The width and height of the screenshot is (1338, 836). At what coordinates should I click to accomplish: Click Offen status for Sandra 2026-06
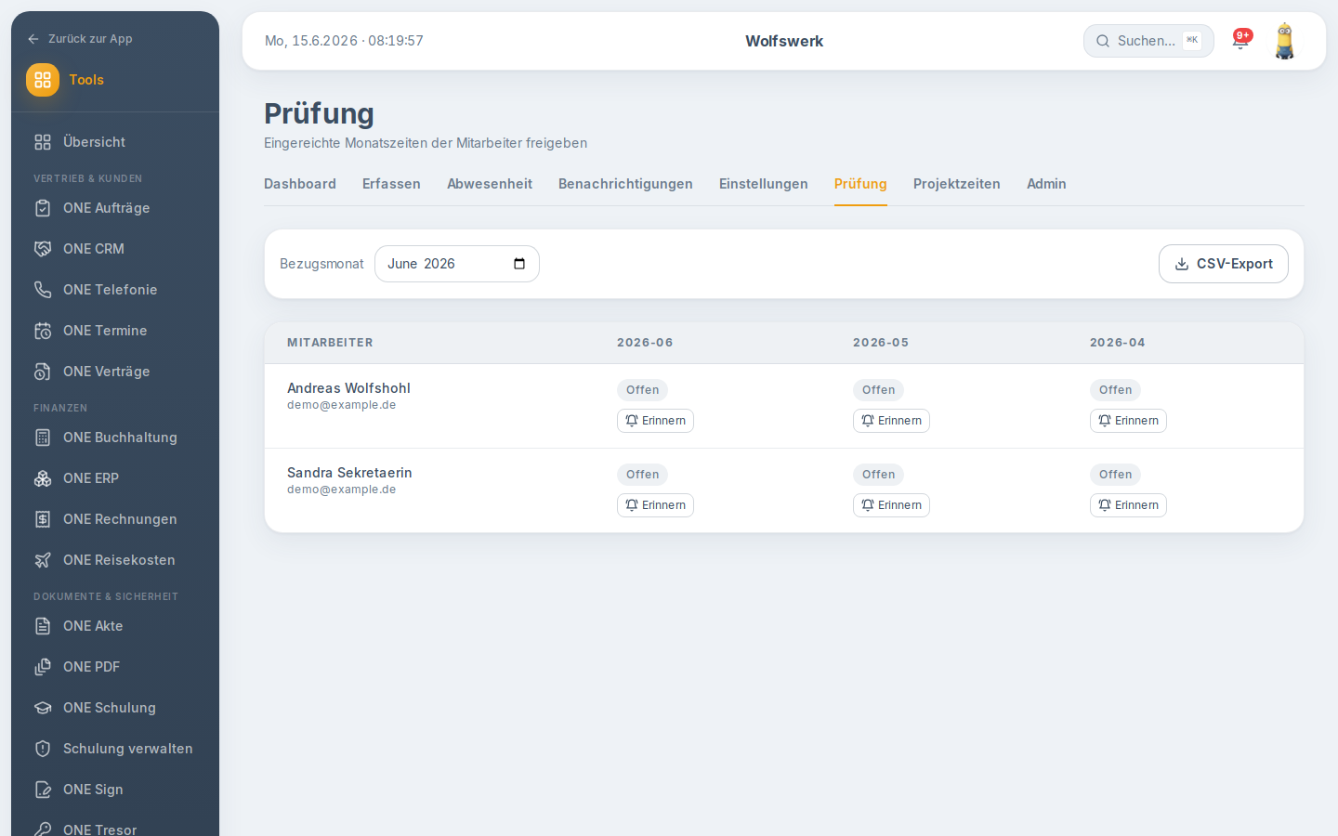tap(642, 475)
